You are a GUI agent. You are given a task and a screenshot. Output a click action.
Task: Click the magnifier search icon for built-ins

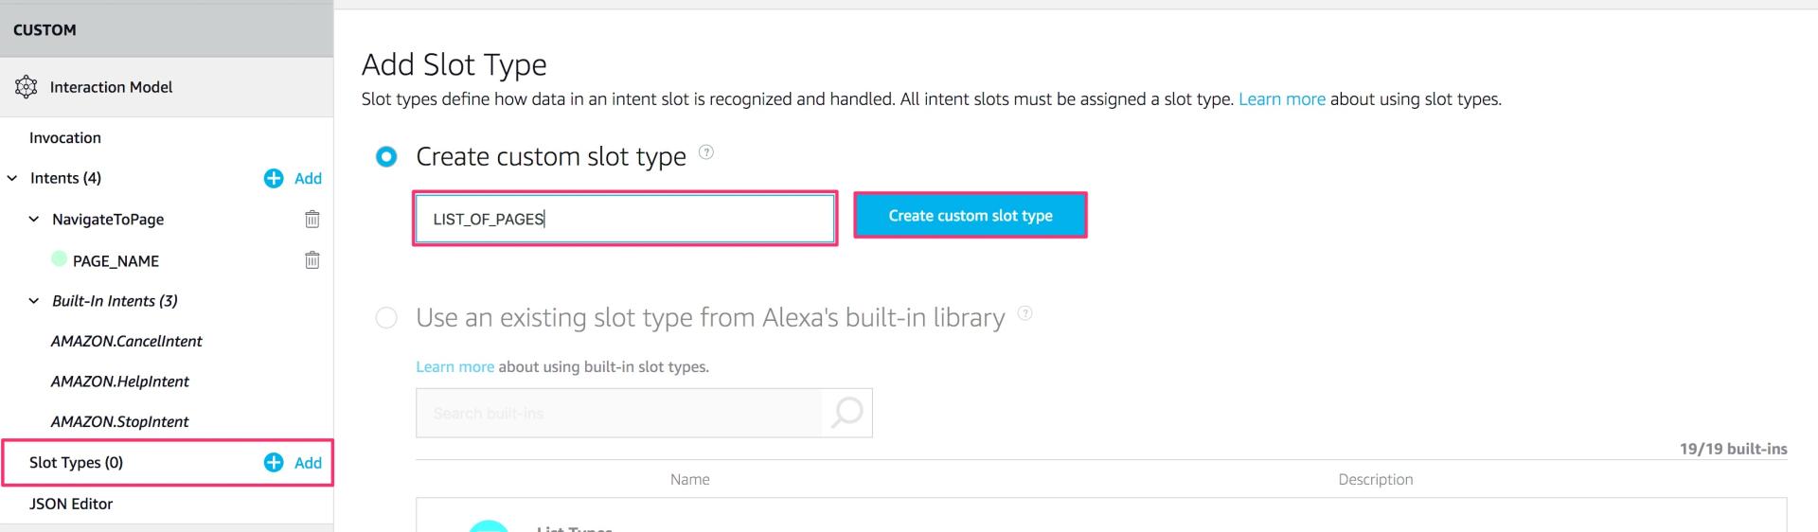coord(847,413)
